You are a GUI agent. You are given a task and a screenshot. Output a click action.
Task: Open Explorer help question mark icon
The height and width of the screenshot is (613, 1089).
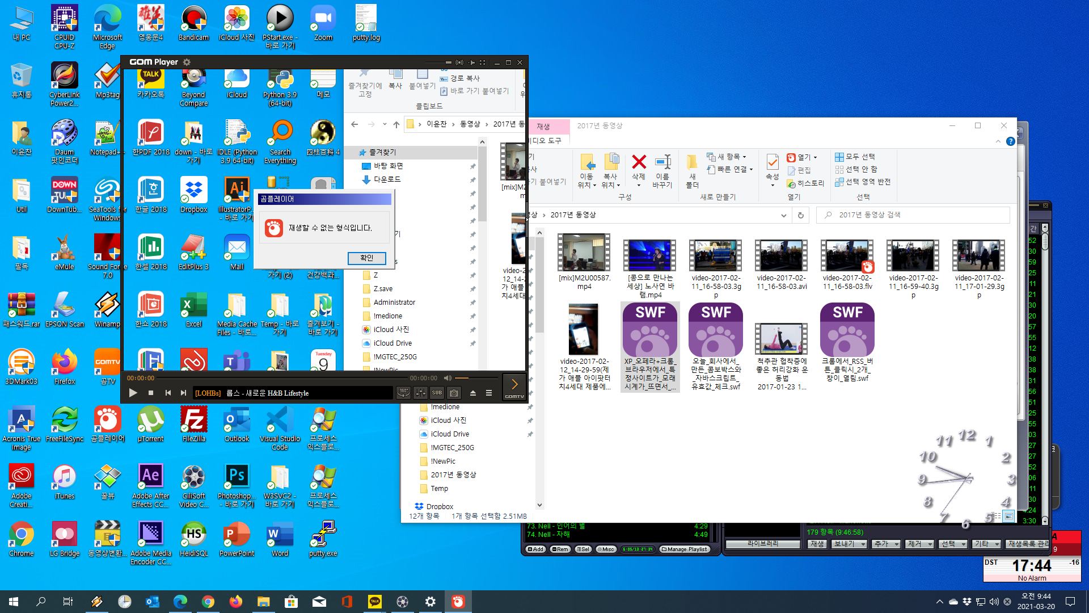pyautogui.click(x=1010, y=141)
